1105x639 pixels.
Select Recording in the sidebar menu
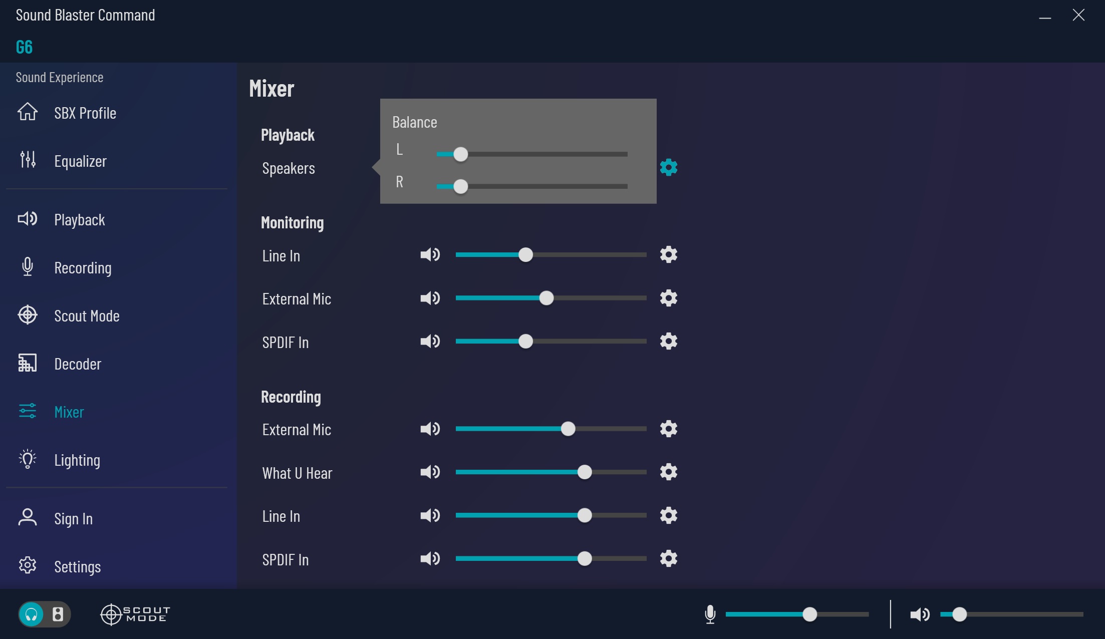[x=83, y=268]
